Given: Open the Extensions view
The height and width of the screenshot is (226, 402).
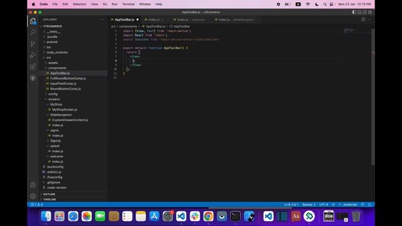Looking at the screenshot, I should point(33,67).
